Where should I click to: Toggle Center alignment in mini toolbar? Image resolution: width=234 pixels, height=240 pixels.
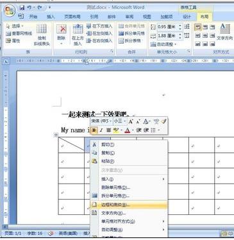108,130
